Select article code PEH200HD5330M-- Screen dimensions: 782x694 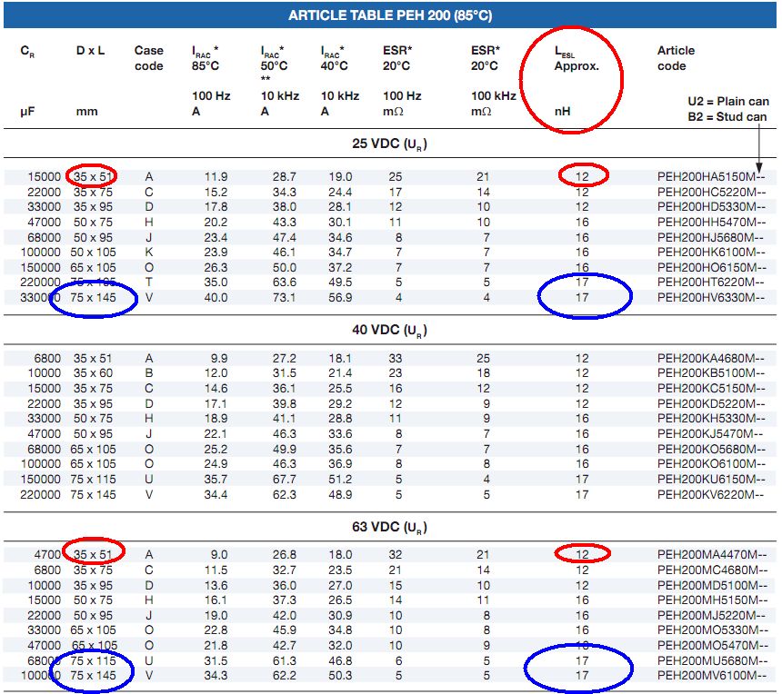click(711, 207)
